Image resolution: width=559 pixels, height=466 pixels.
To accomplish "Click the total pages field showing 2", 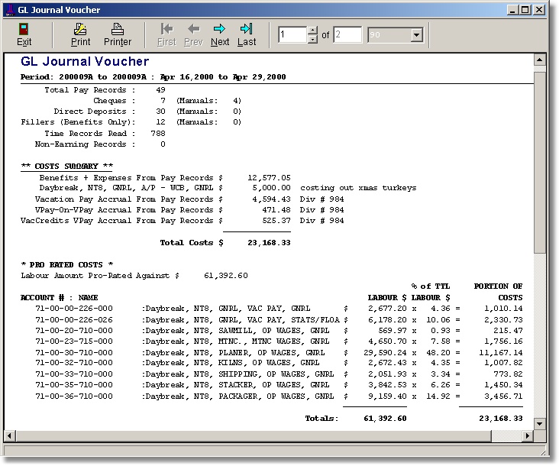I will click(x=347, y=34).
